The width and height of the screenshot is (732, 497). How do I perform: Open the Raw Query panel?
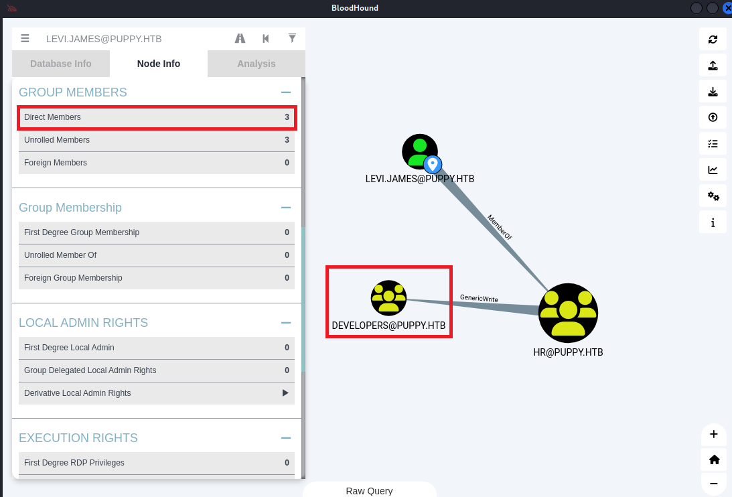point(369,490)
